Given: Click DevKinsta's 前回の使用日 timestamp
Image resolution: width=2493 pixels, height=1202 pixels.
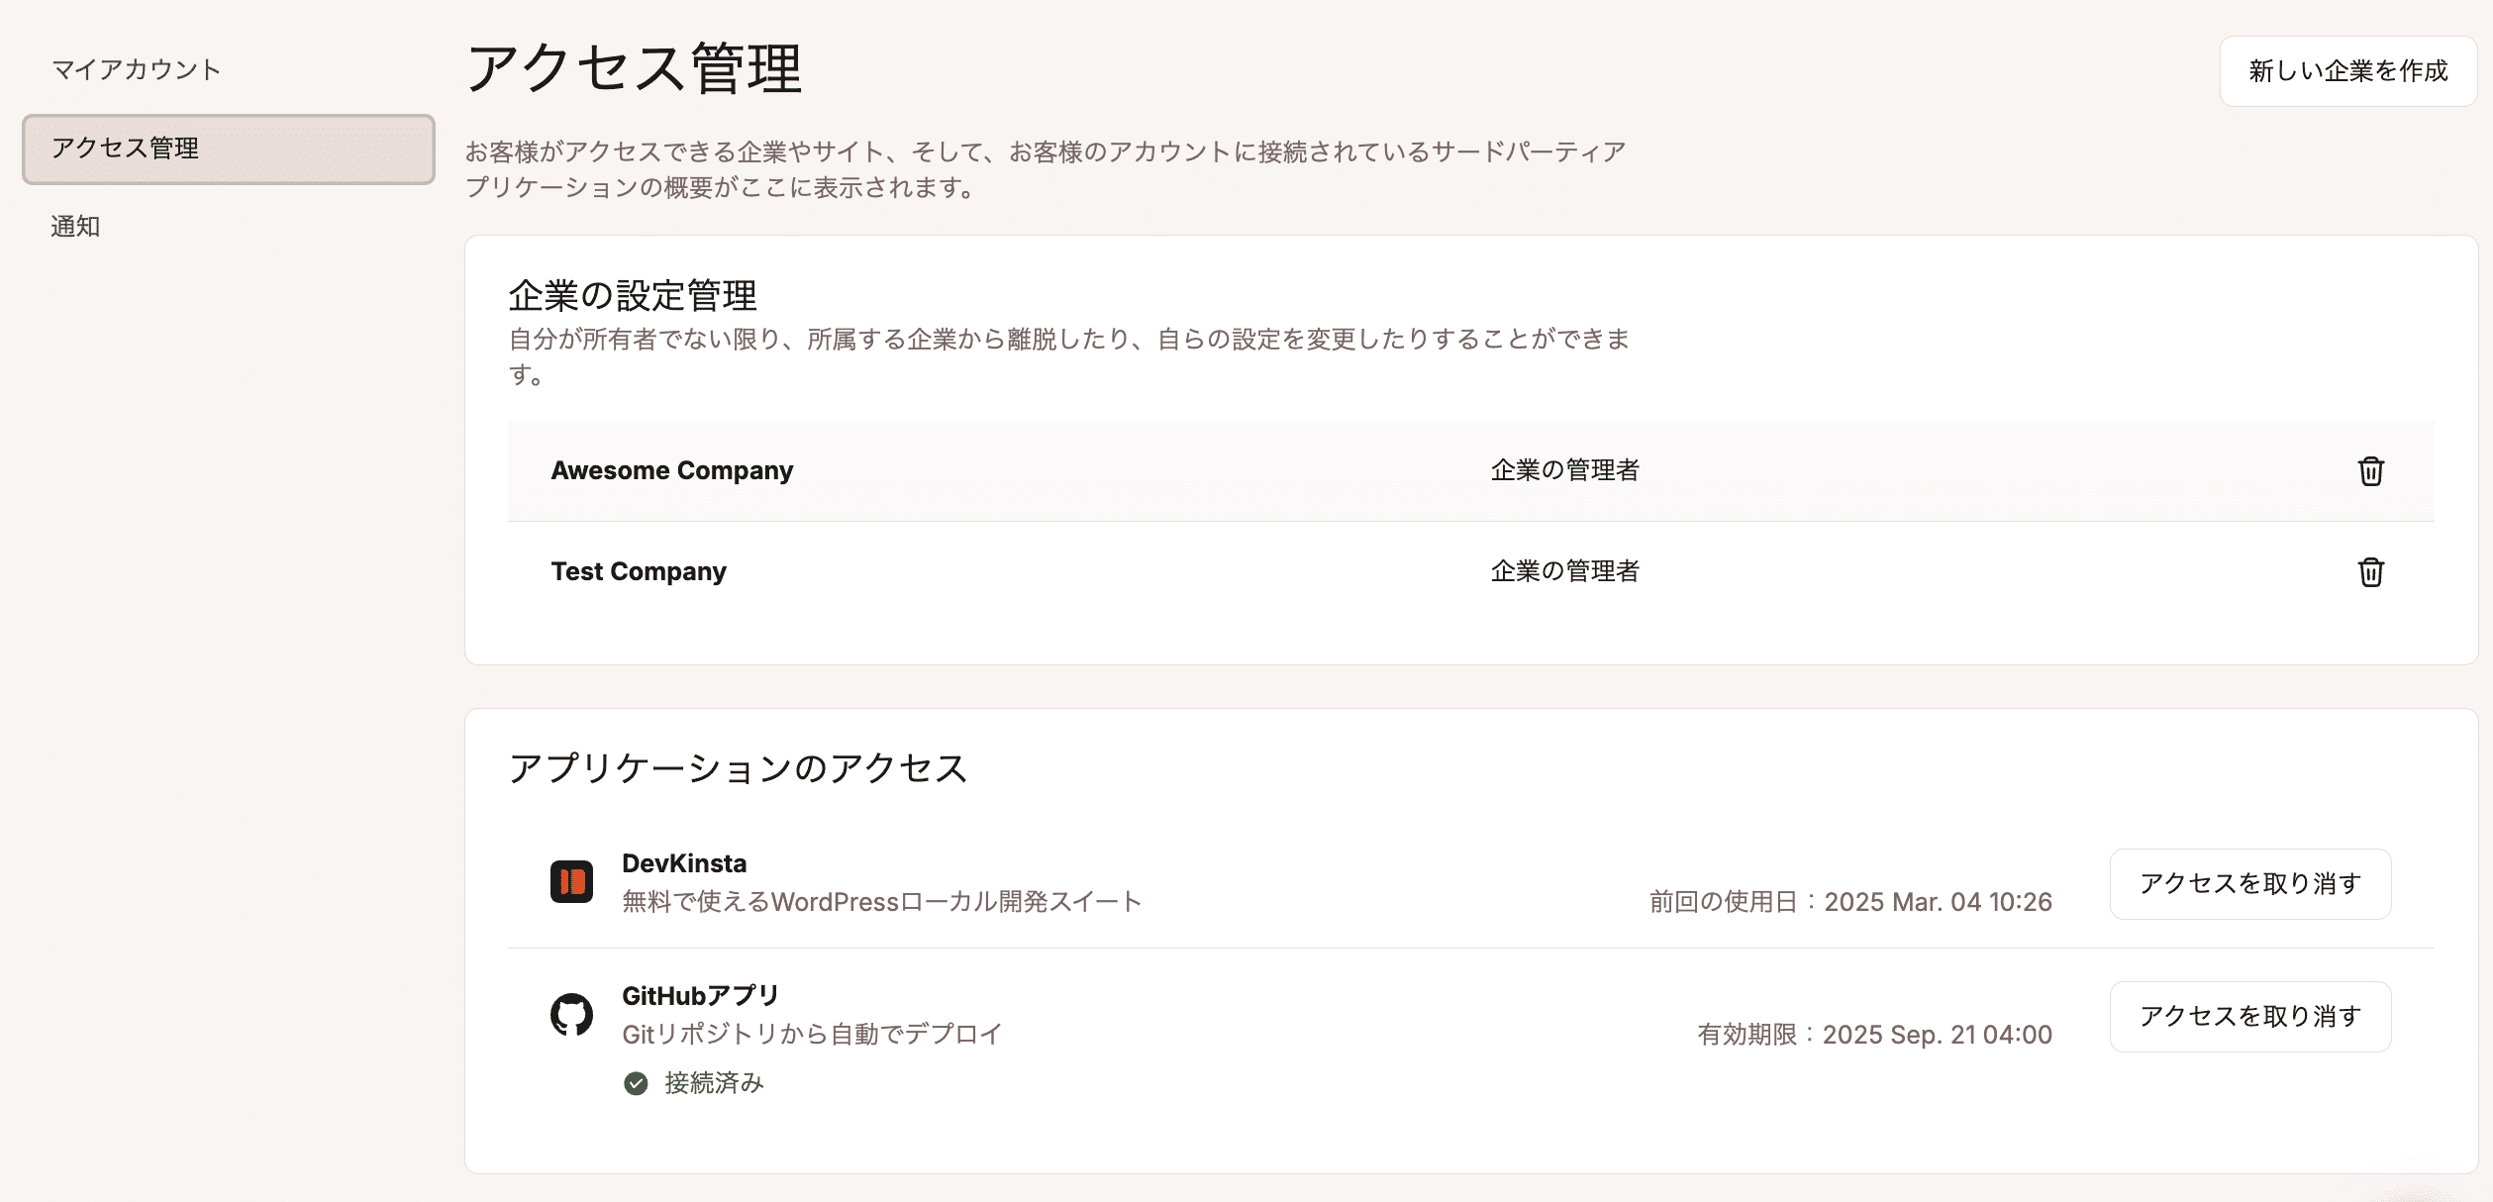Looking at the screenshot, I should point(1849,902).
